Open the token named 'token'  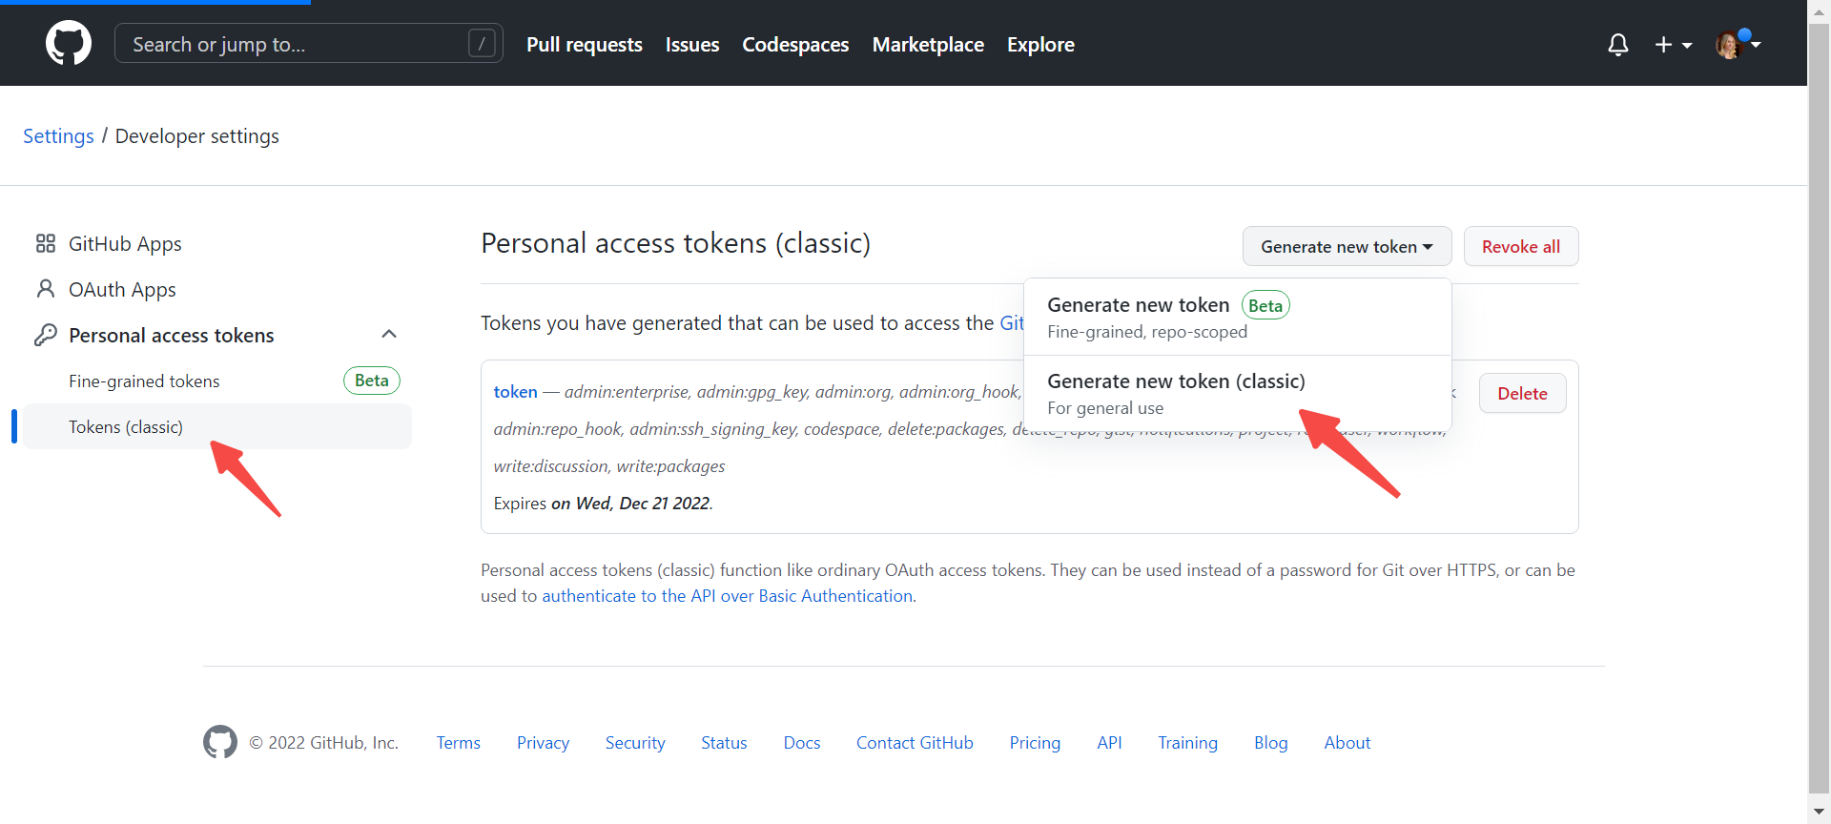tap(515, 391)
